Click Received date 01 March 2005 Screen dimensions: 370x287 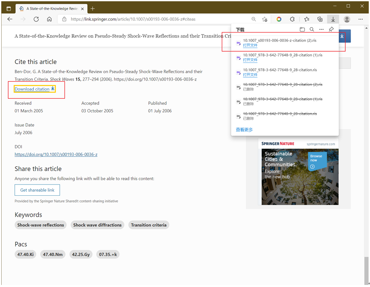pos(29,111)
